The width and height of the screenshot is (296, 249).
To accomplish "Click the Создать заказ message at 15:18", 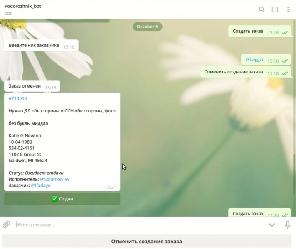I will 259,31.
